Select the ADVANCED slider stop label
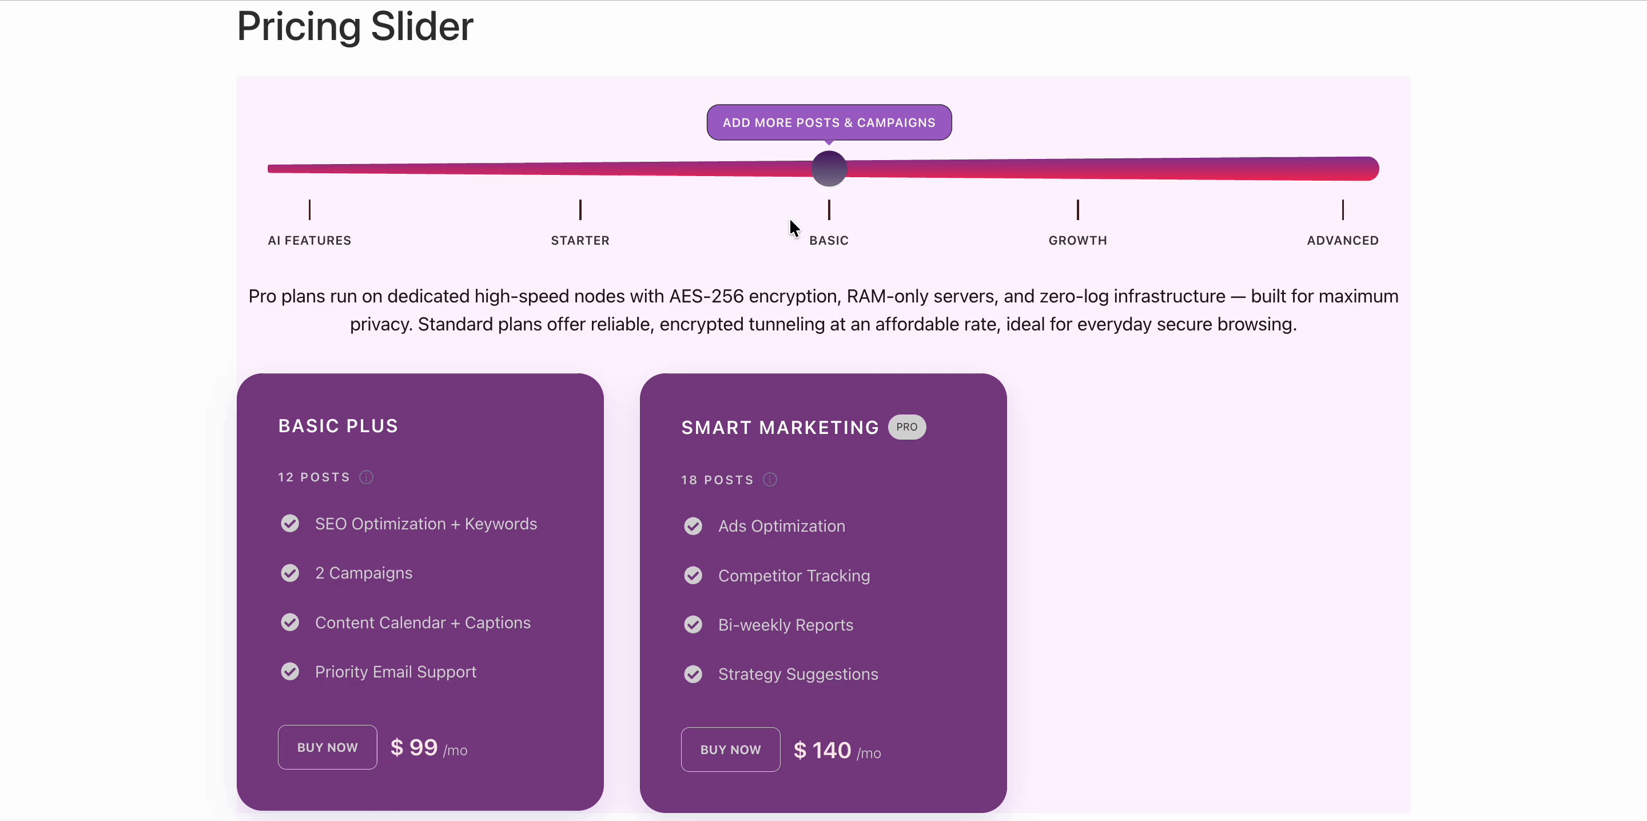Viewport: 1647px width, 821px height. 1342,241
